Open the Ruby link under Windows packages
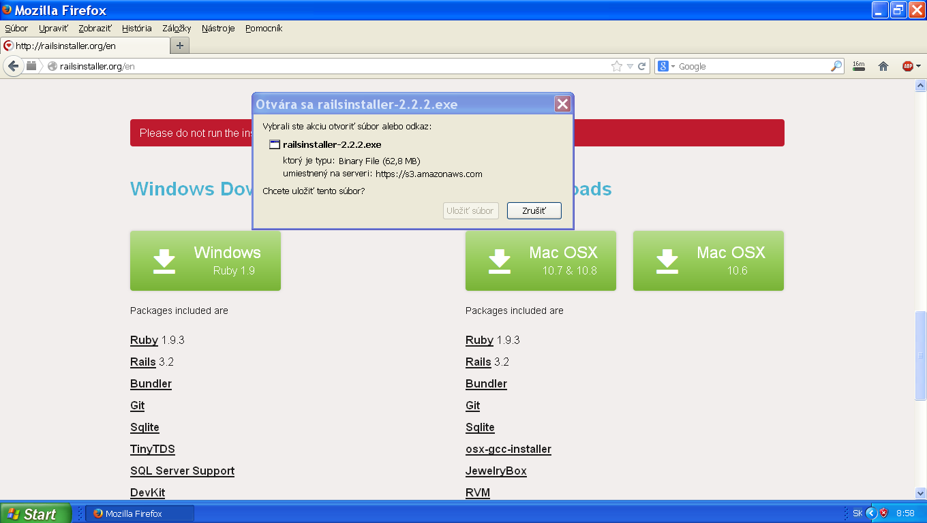Viewport: 927px width, 523px height. click(x=144, y=340)
